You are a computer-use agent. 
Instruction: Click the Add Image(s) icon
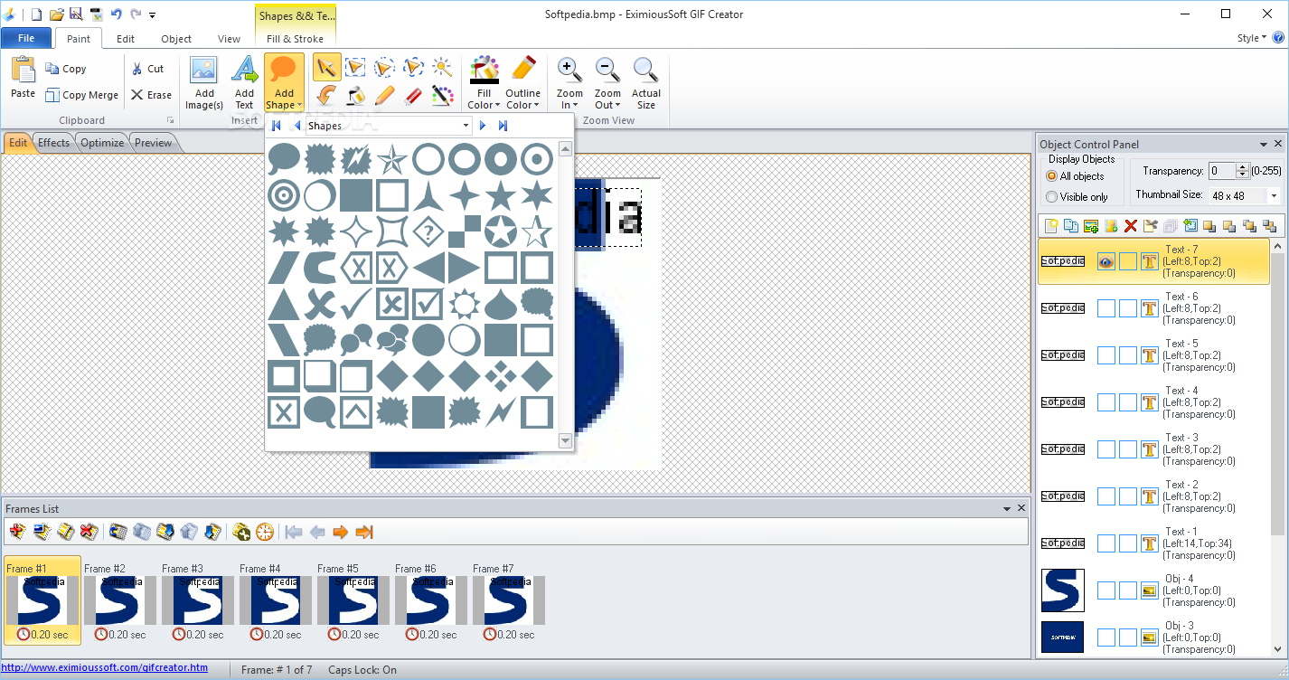[204, 71]
